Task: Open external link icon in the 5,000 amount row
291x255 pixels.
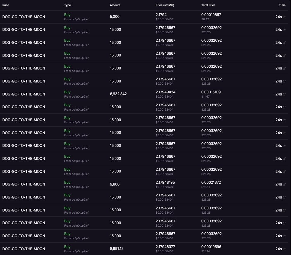Action: 284,17
